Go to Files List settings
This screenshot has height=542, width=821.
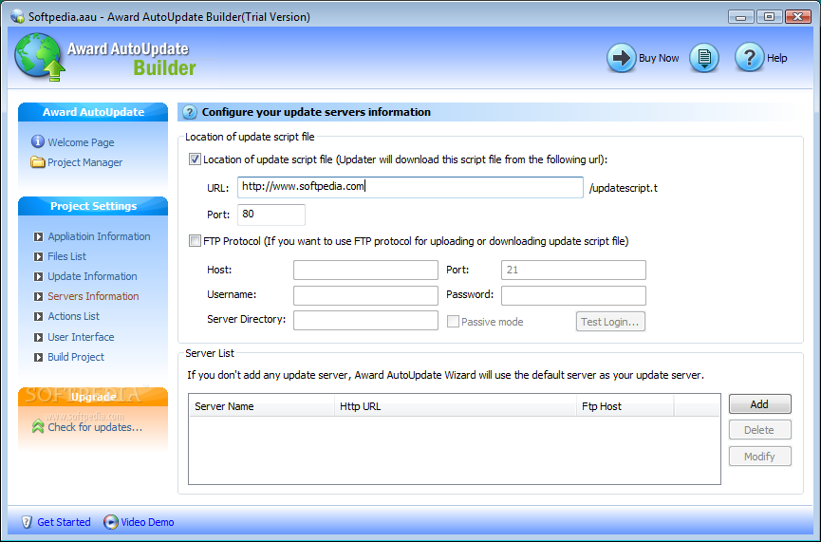tap(67, 256)
